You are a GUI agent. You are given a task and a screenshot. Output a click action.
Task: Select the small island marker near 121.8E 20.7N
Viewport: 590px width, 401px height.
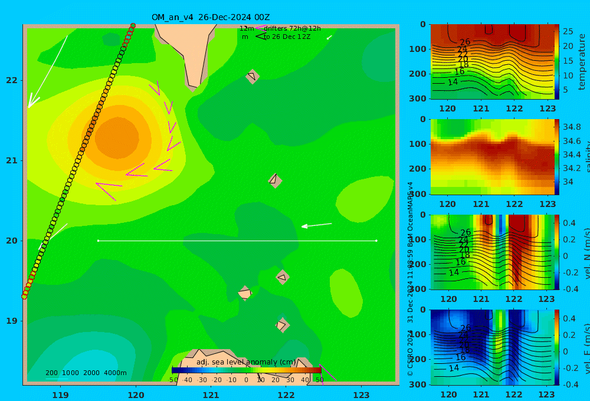pos(275,180)
